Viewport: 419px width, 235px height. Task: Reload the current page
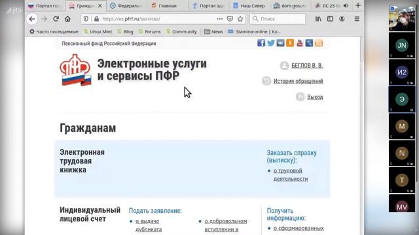[x=56, y=19]
